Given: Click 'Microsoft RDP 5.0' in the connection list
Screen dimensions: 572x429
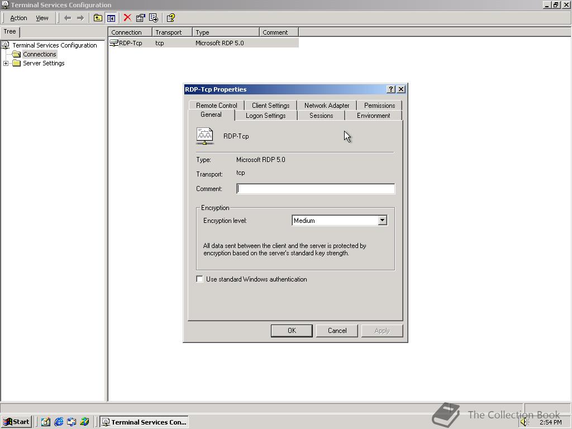Looking at the screenshot, I should 220,42.
